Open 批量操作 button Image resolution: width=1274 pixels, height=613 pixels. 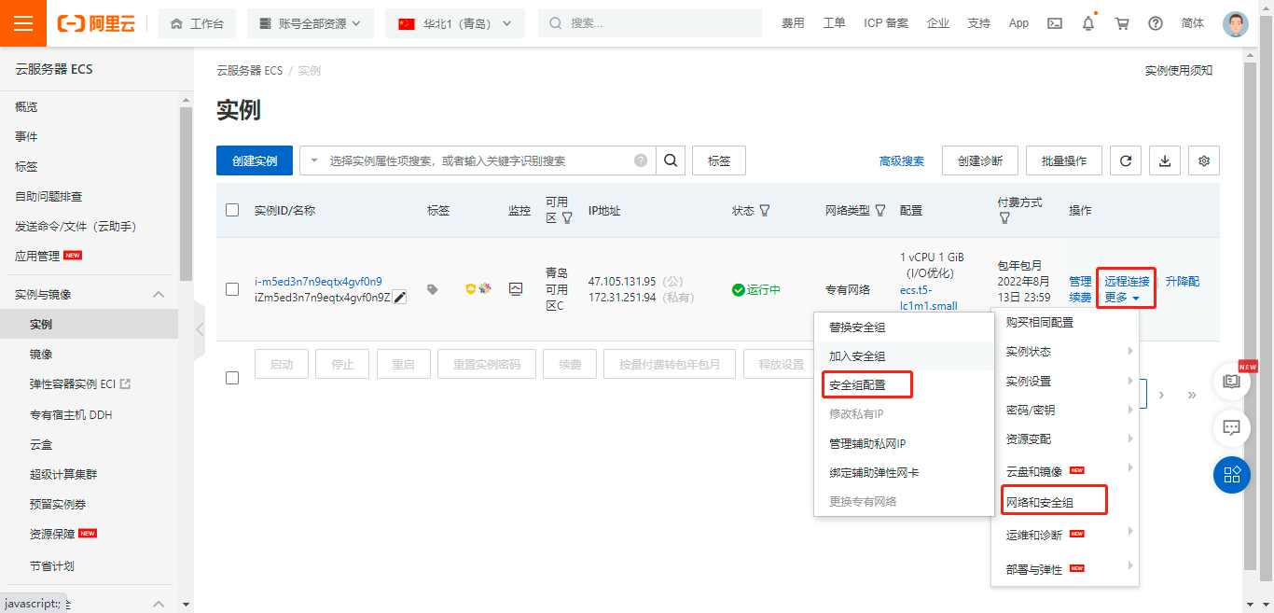tap(1064, 160)
